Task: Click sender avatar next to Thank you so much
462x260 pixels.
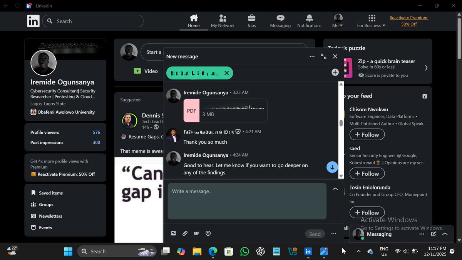Action: pos(174,135)
